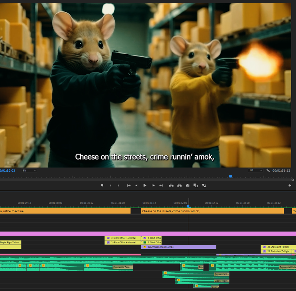Screen dimensions: 296x291
Task: Click the timeline playhead handle on the ruler
Action: coord(188,206)
